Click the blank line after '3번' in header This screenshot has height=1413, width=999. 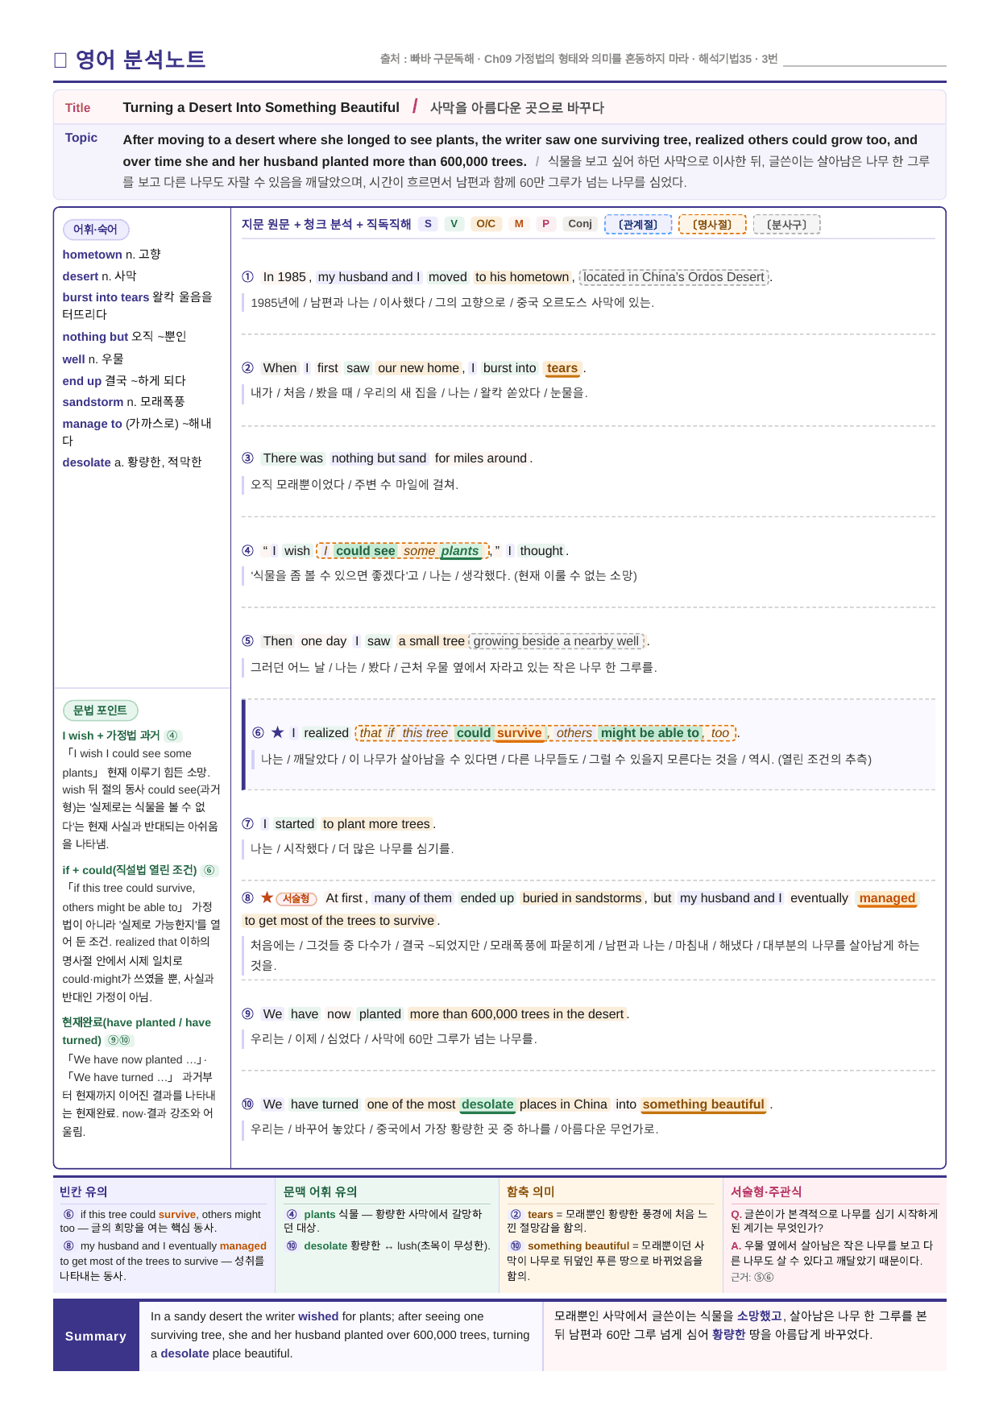click(864, 60)
